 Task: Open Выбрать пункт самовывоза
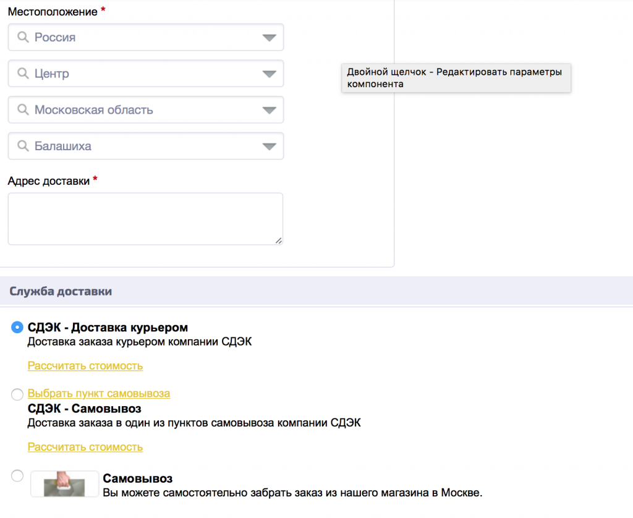[x=98, y=394]
